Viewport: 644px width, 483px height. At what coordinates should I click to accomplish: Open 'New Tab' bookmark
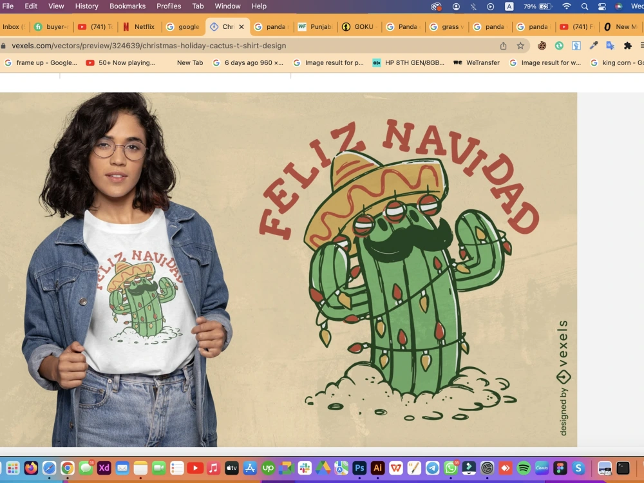[190, 63]
